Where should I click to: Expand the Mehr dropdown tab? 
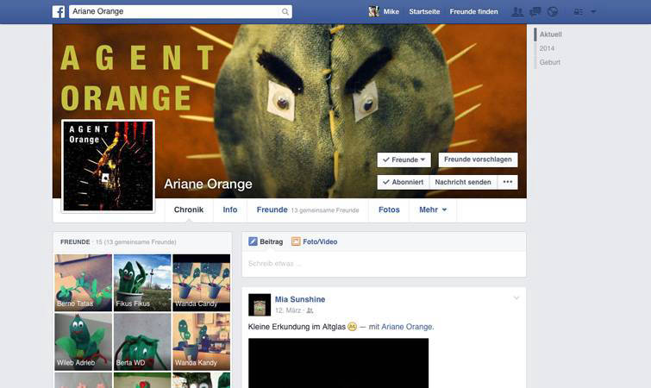(433, 210)
